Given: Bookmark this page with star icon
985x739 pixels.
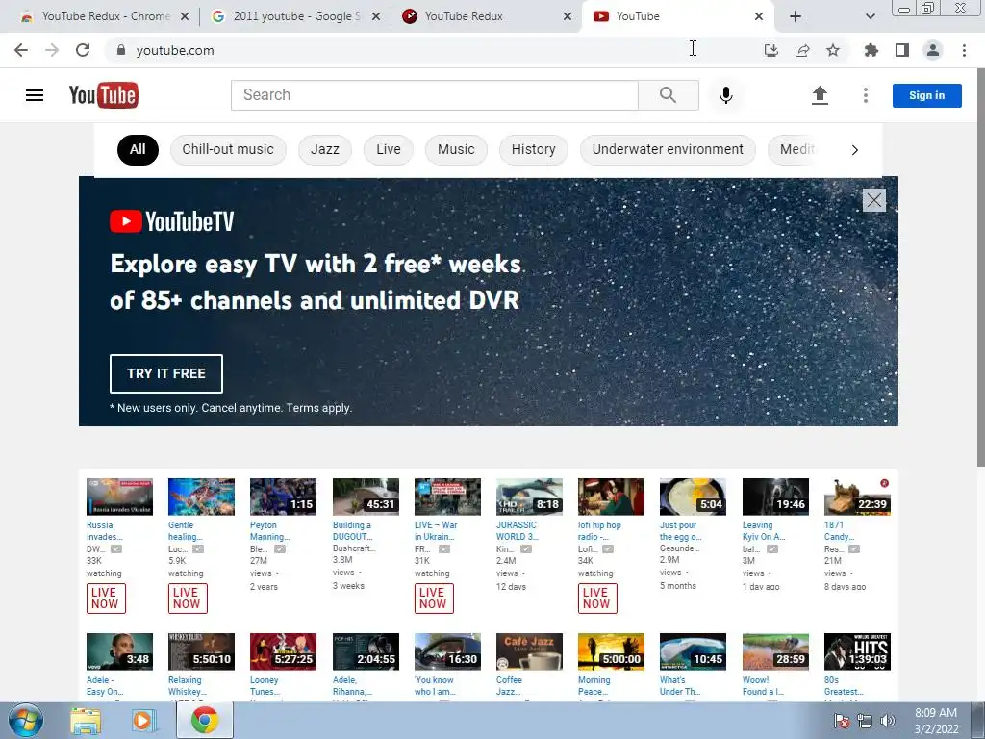Looking at the screenshot, I should click(833, 50).
